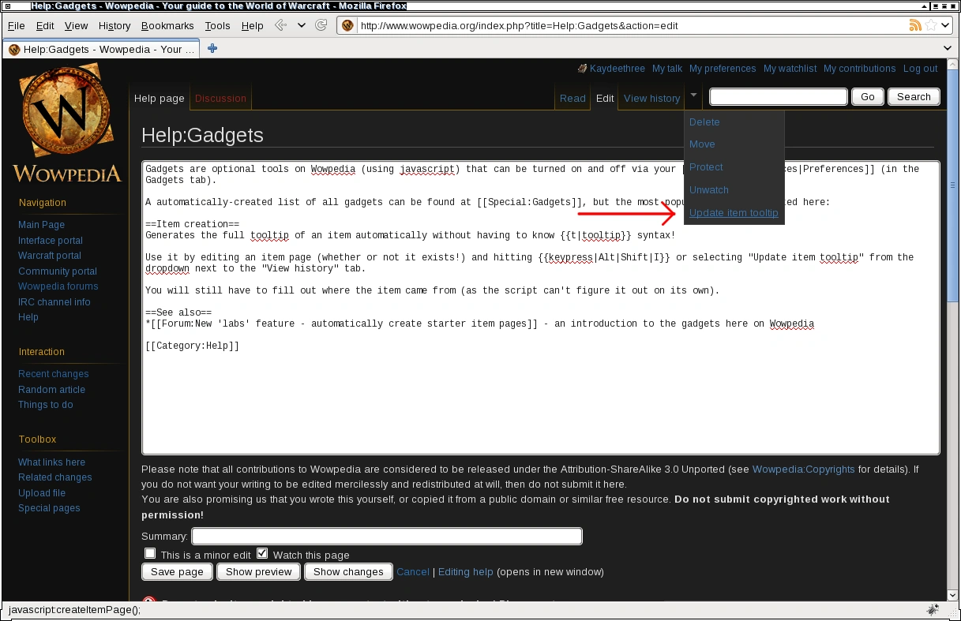Screen dimensions: 961x621
Task: Open the Bookmarks menu
Action: tap(167, 25)
